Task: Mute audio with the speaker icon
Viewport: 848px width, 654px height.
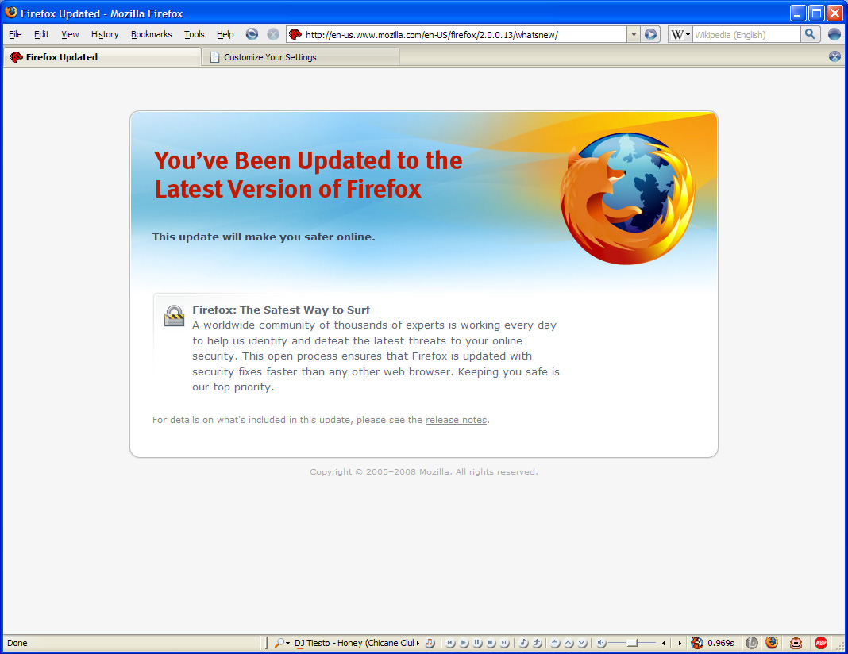Action: [x=601, y=643]
